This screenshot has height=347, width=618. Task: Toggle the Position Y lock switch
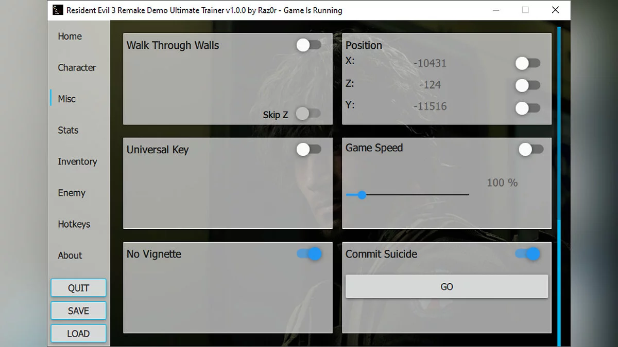click(x=528, y=108)
